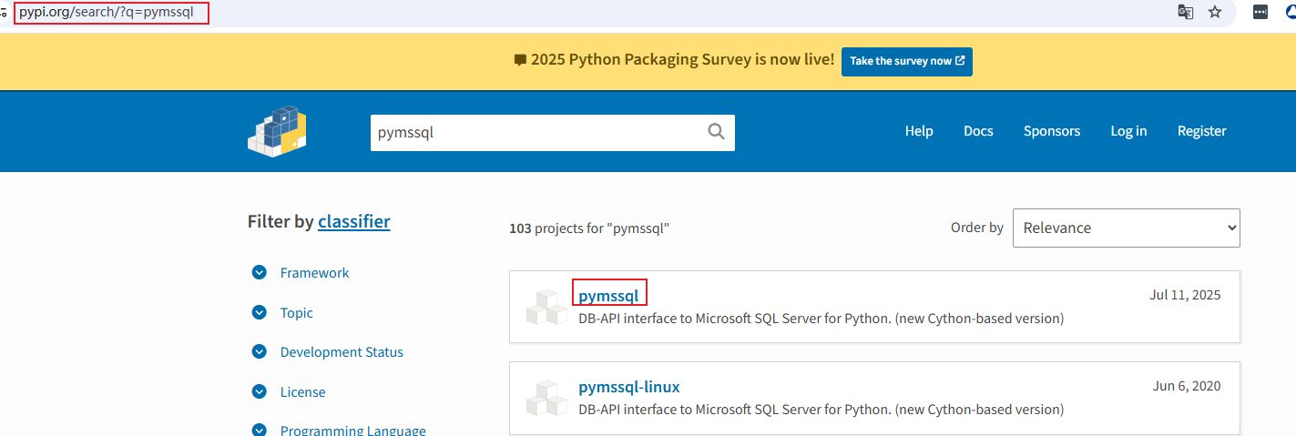Click the site information icon left of URL
Screen dimensions: 1296x436
(4, 13)
